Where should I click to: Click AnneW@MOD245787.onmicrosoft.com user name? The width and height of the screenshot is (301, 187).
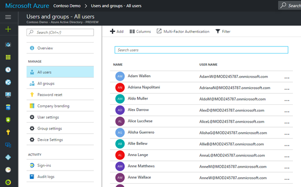pyautogui.click(x=233, y=178)
